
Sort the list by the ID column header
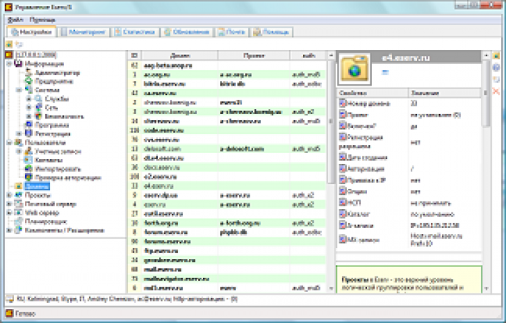(134, 55)
